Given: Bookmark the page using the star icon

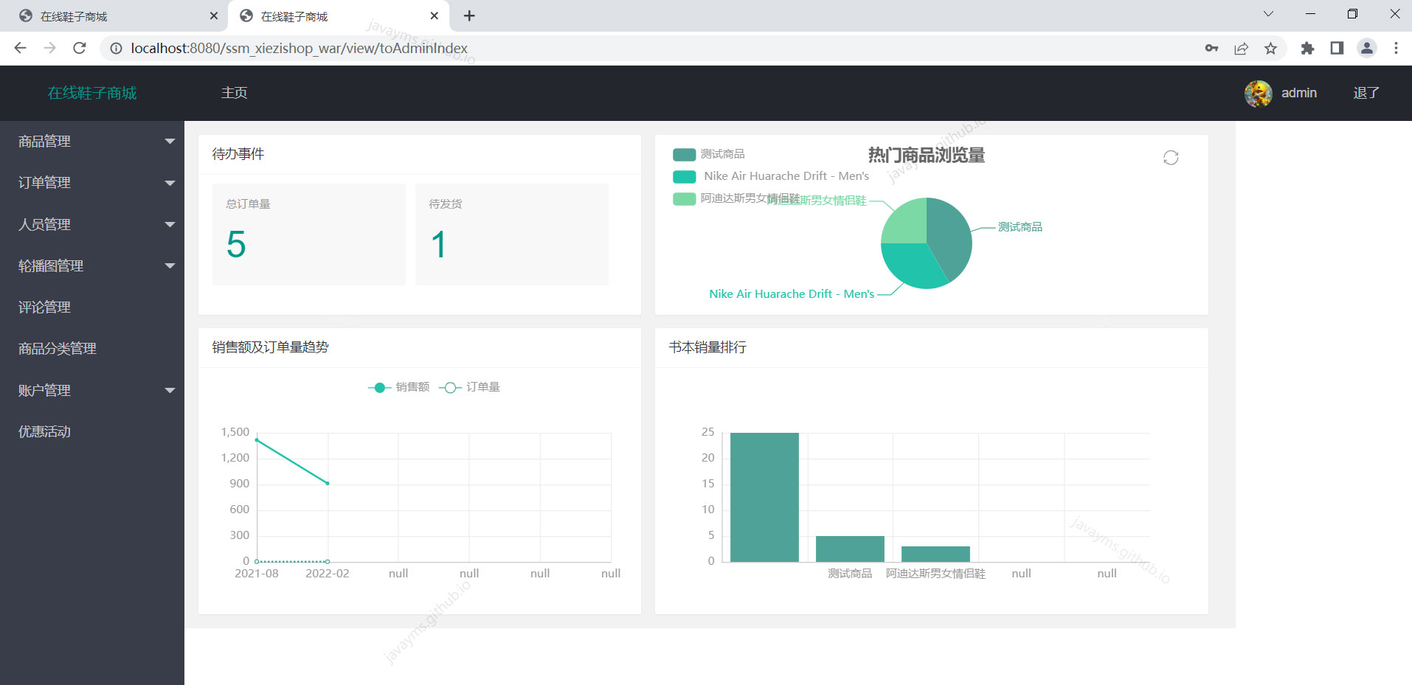Looking at the screenshot, I should [x=1270, y=48].
